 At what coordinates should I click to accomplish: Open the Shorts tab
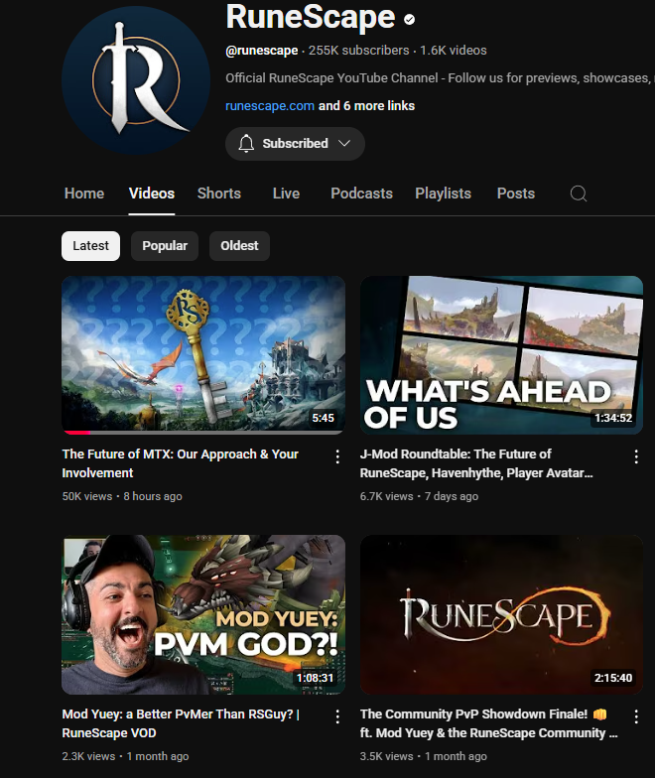coord(218,194)
